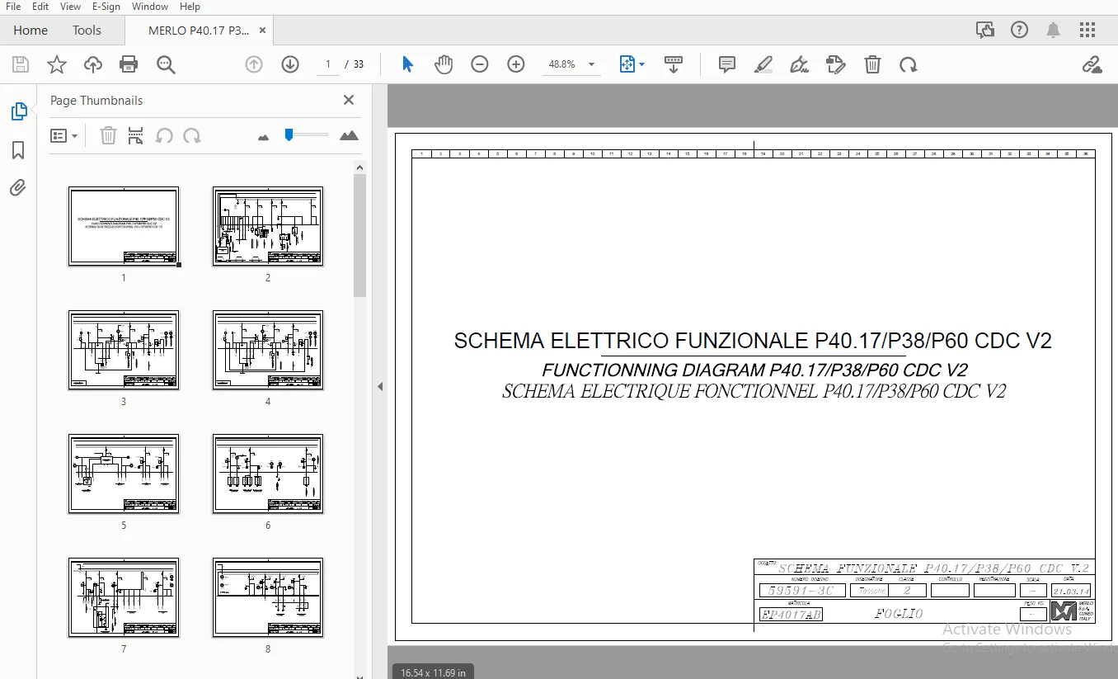Open the zoom level 48.8% dropdown

[x=571, y=64]
